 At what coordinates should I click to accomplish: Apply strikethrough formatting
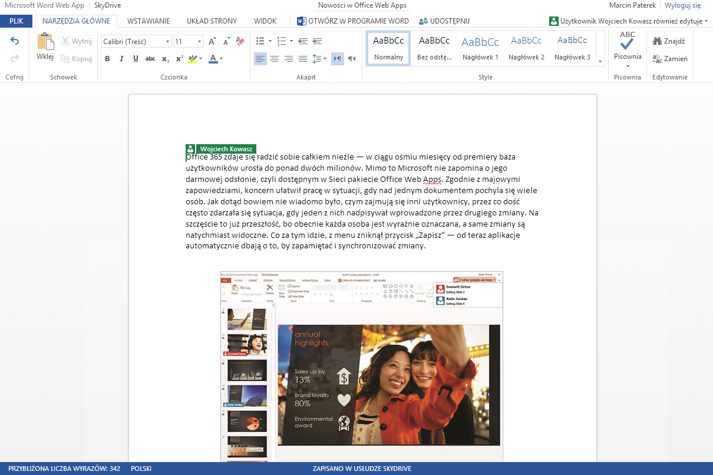tap(150, 58)
